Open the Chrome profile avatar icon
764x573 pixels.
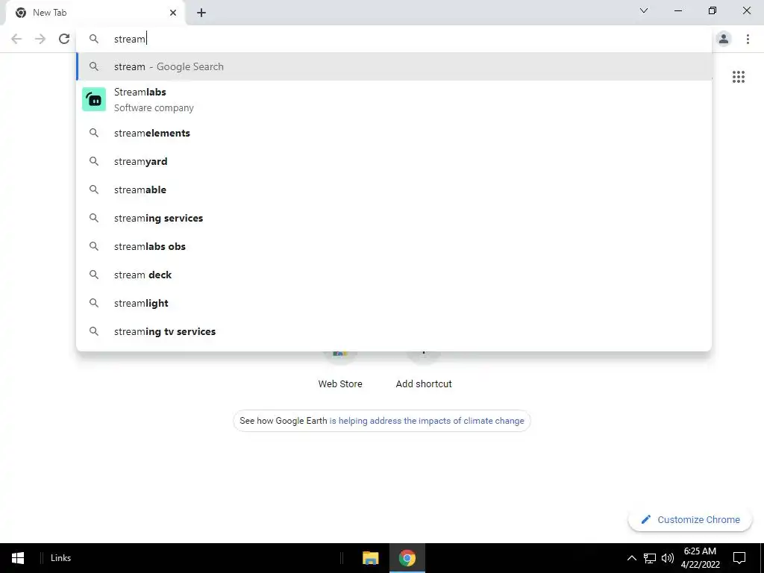coord(724,39)
